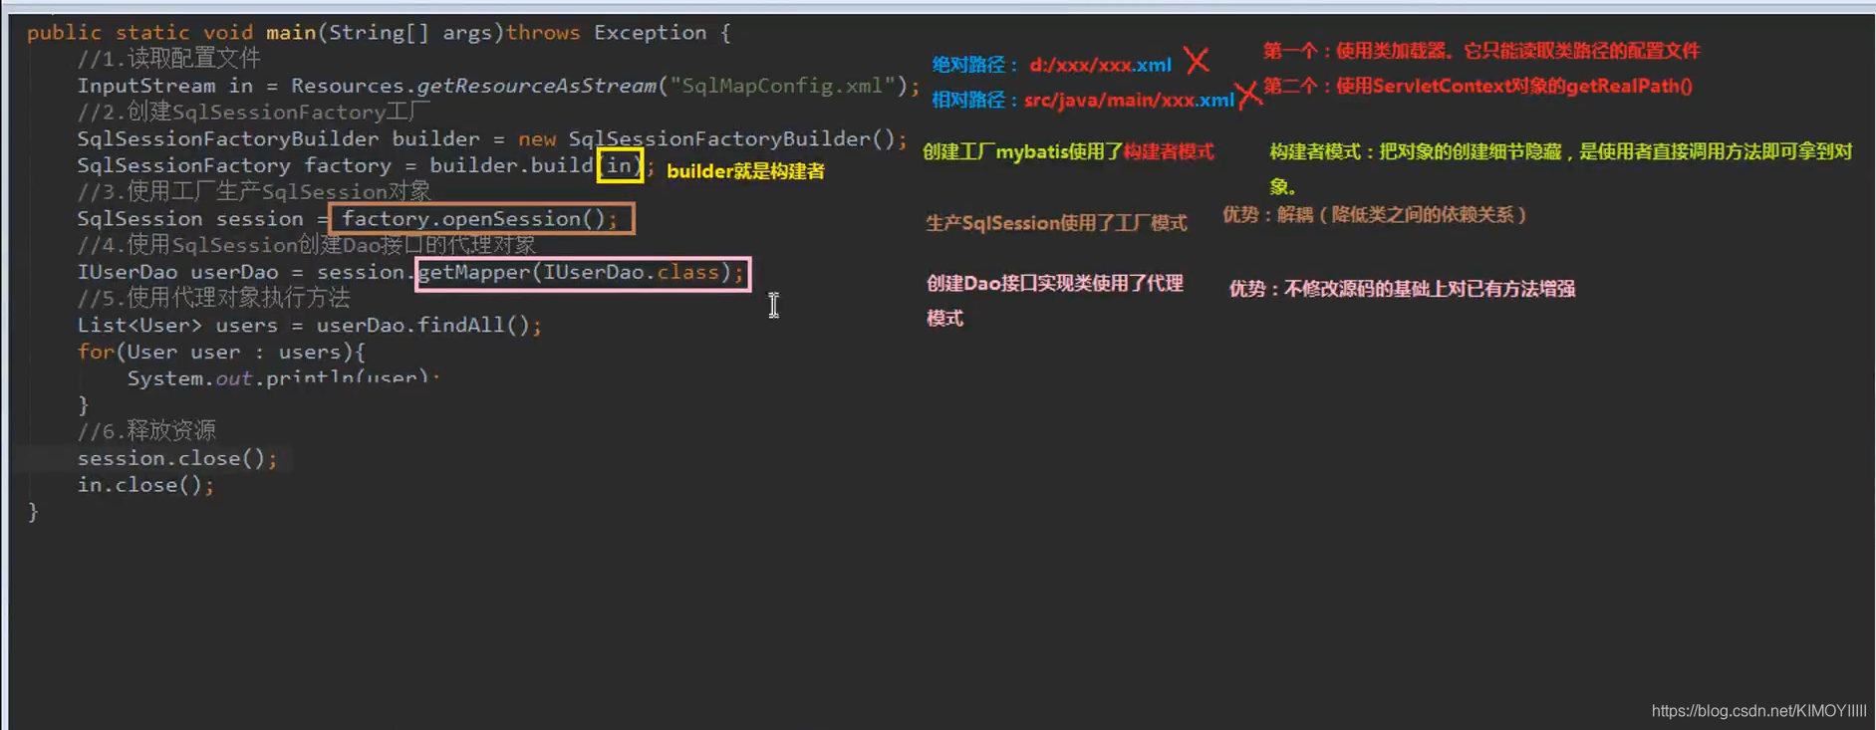The width and height of the screenshot is (1876, 730).
Task: Click 'builder.build' in the factory line
Action: tap(511, 165)
